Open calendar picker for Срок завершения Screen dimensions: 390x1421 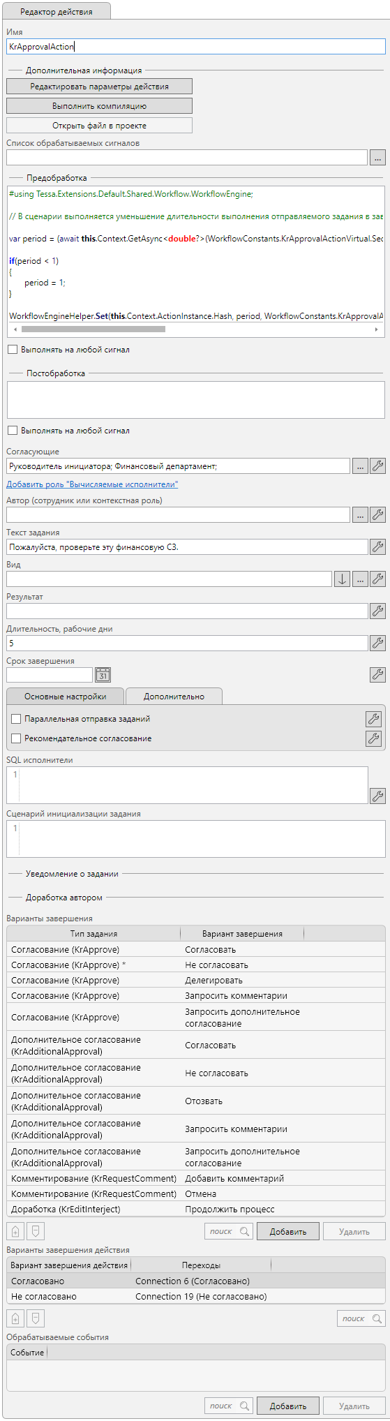click(103, 675)
